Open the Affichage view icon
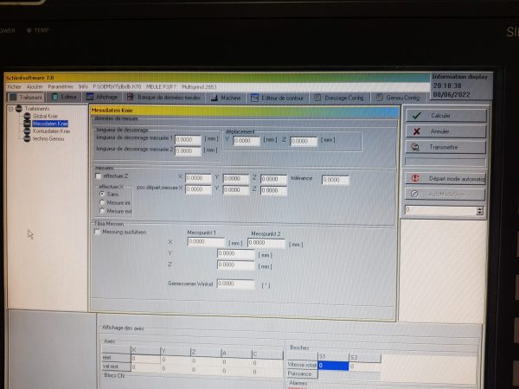 pyautogui.click(x=103, y=98)
